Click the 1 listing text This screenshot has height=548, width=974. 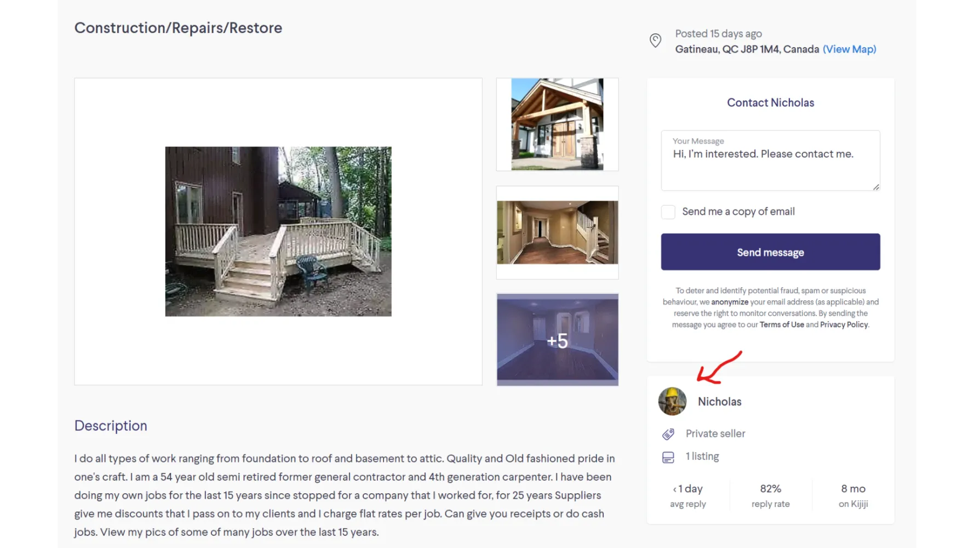(702, 456)
